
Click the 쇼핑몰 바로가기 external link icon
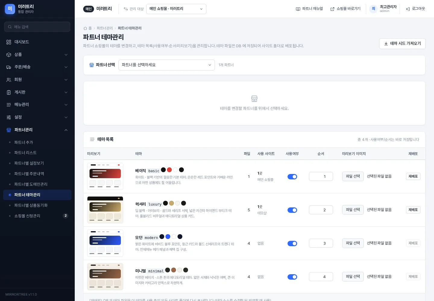pos(332,9)
